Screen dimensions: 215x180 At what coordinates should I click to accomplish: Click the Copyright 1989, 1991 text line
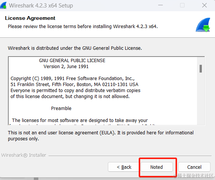click(73, 79)
